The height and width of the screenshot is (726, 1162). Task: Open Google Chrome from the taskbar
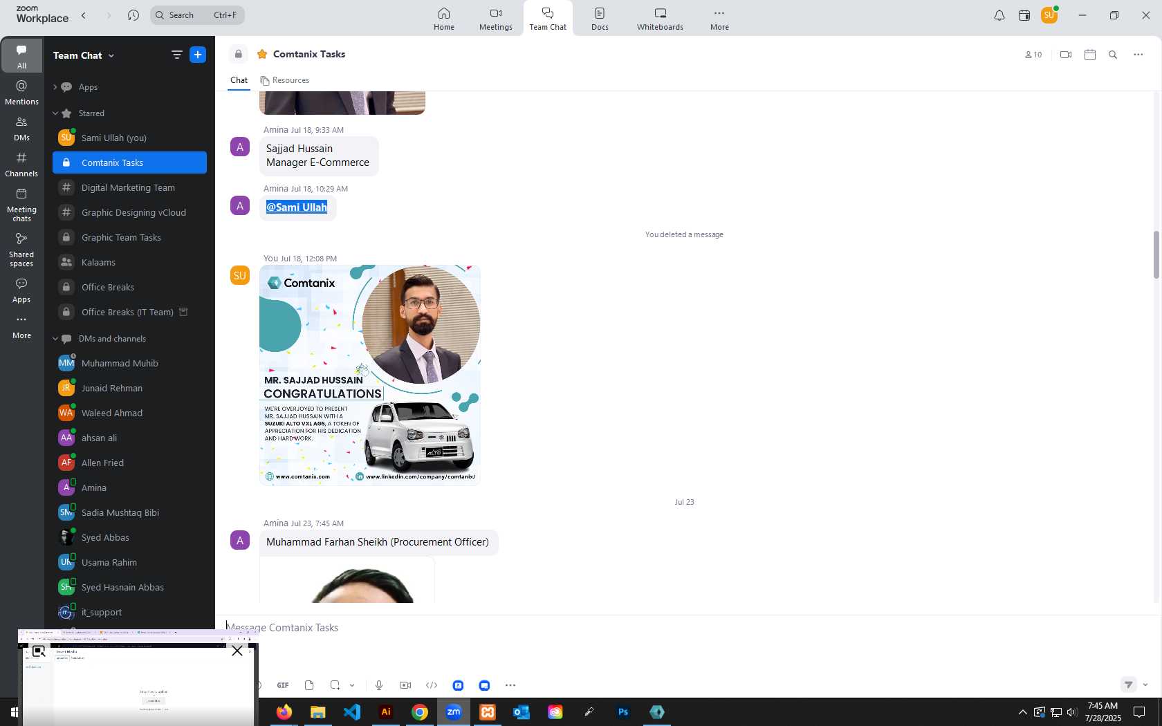tap(420, 712)
